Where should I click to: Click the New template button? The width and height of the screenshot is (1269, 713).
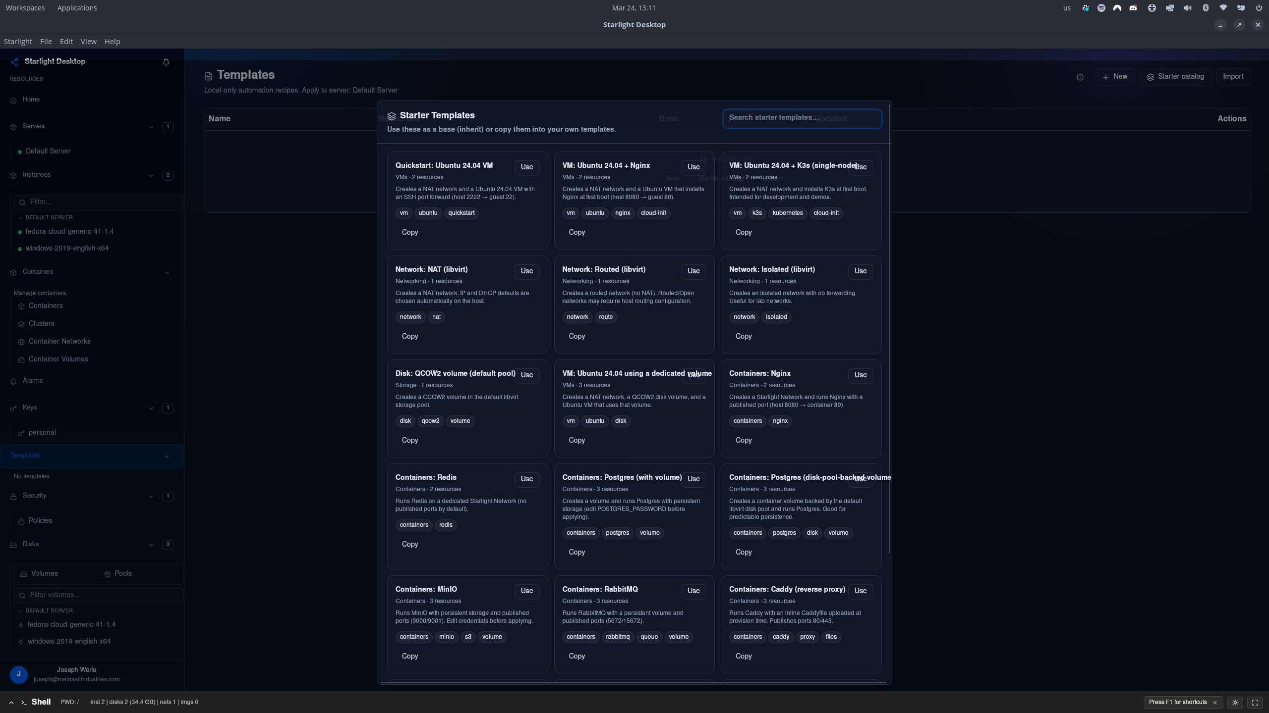[x=1115, y=77]
